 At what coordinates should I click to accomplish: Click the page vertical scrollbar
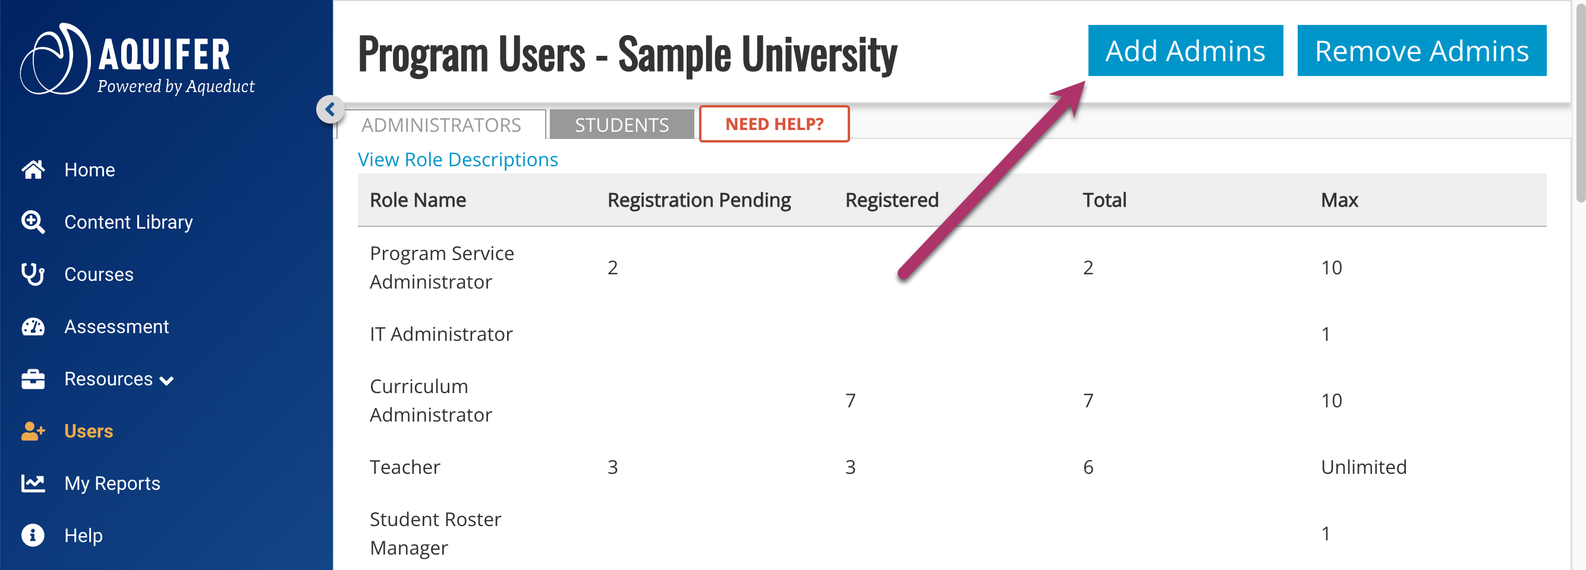coord(1580,104)
